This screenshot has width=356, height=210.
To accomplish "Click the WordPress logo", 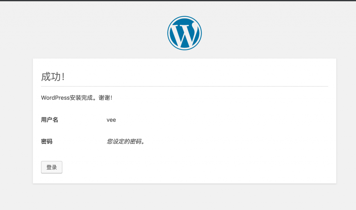I will click(x=184, y=33).
